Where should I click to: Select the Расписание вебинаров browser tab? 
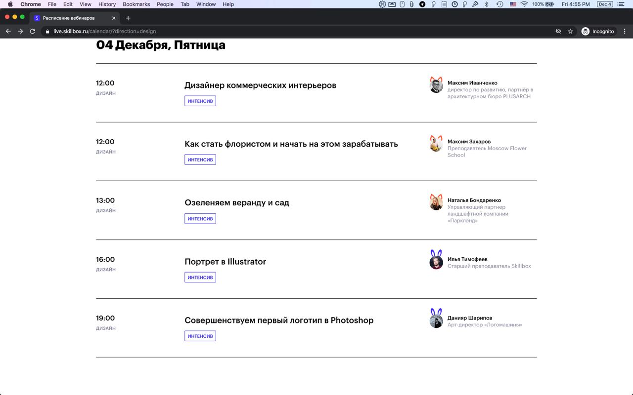[x=75, y=18]
